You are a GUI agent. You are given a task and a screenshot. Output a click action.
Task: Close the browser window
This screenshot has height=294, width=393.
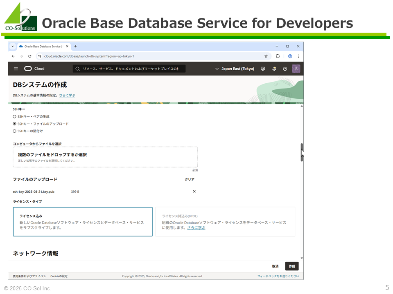[298, 46]
